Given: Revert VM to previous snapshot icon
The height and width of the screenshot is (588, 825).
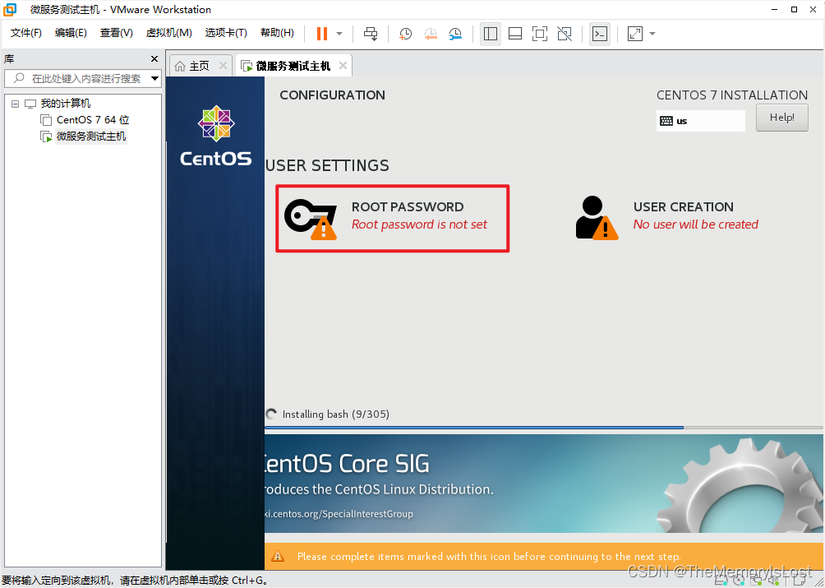Looking at the screenshot, I should [x=431, y=34].
